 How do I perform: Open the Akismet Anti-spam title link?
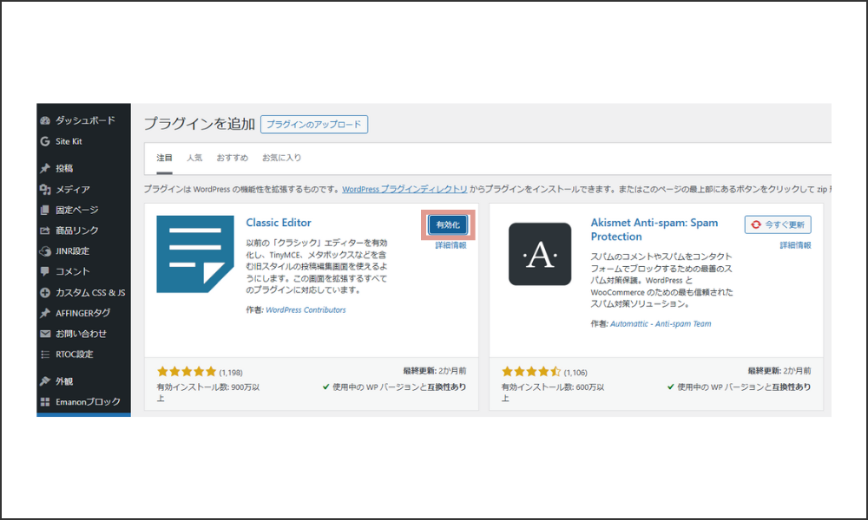(x=654, y=230)
